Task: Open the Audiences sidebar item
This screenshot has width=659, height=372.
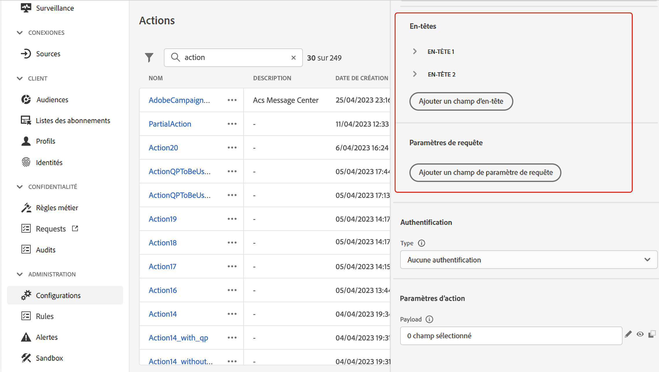Action: pyautogui.click(x=52, y=100)
